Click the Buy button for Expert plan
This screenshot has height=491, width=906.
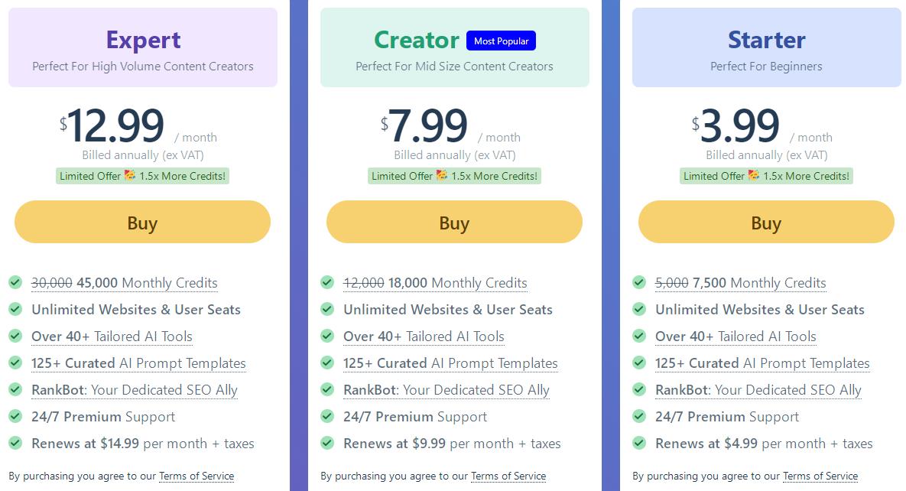[x=142, y=223]
